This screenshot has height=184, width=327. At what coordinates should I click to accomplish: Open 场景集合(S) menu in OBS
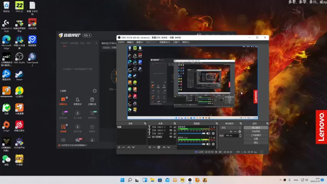165,43
